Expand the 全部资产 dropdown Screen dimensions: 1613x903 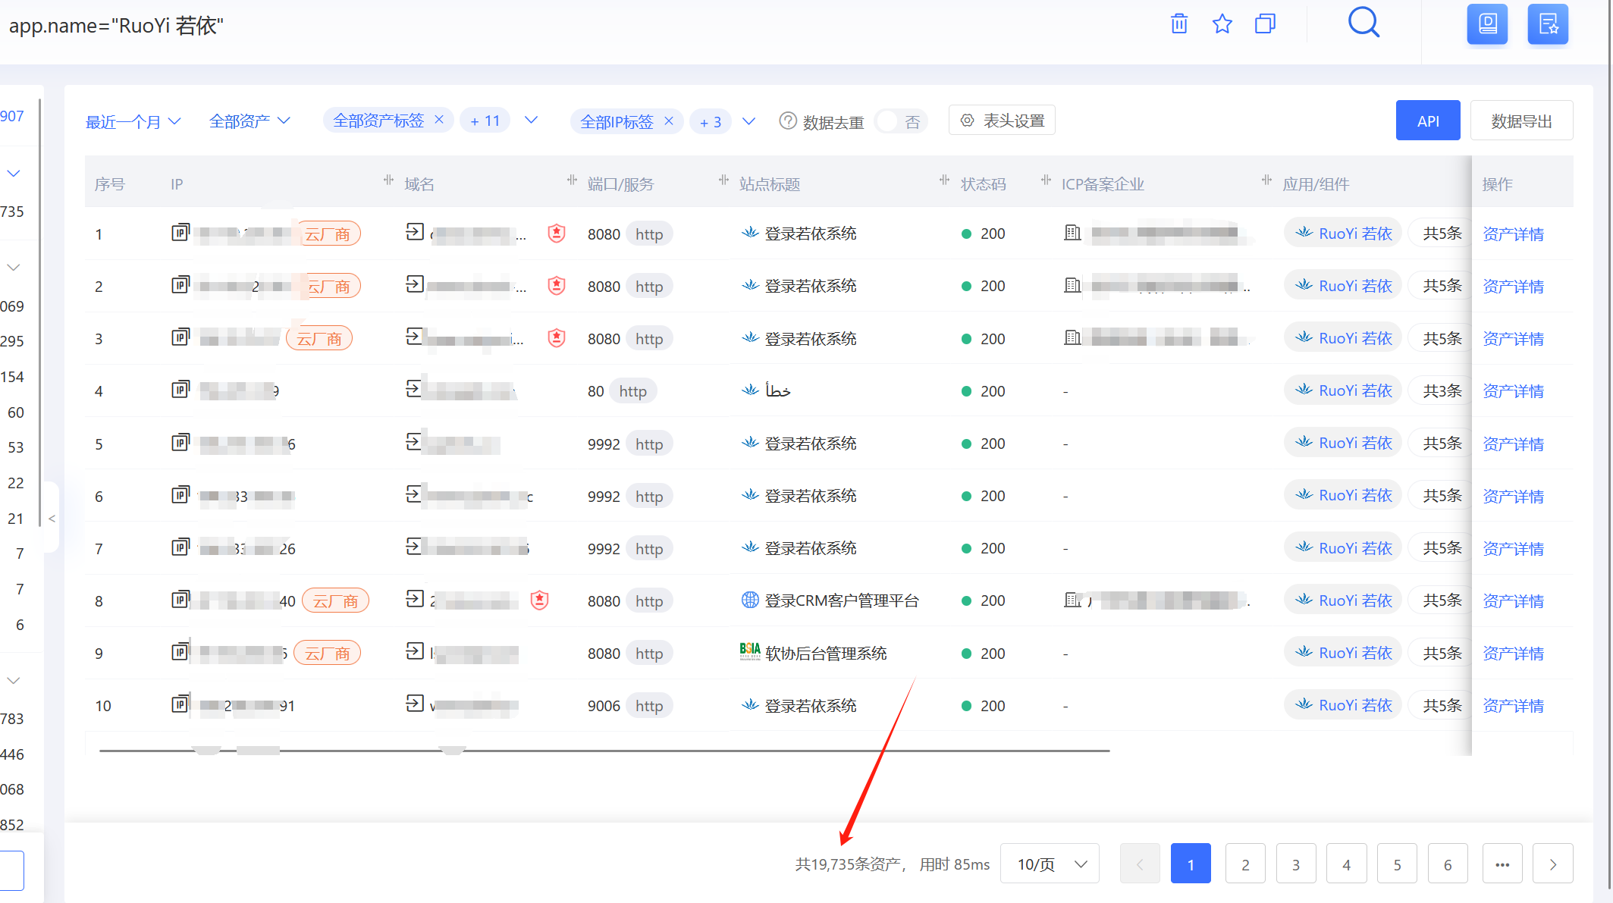(x=249, y=121)
